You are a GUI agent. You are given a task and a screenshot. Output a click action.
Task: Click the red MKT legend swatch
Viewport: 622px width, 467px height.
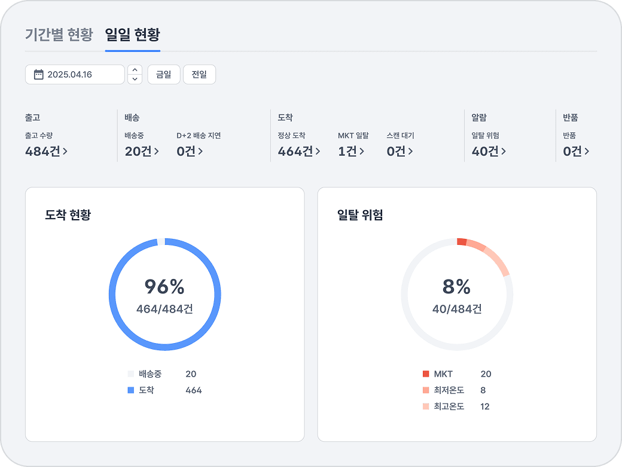click(426, 374)
